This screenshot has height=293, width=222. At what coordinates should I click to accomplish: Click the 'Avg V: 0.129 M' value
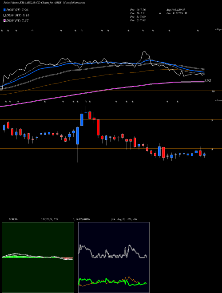click(x=175, y=10)
